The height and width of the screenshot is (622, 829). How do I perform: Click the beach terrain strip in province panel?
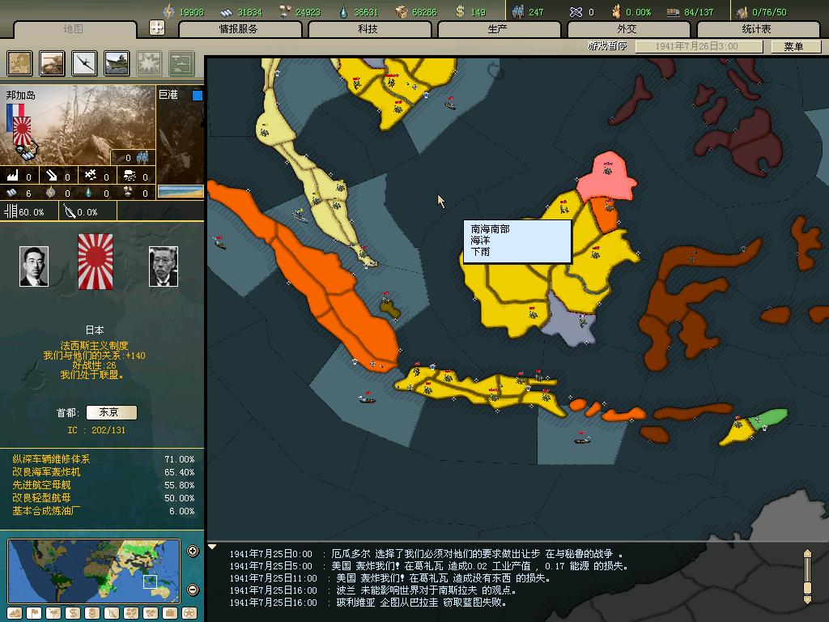(x=181, y=191)
